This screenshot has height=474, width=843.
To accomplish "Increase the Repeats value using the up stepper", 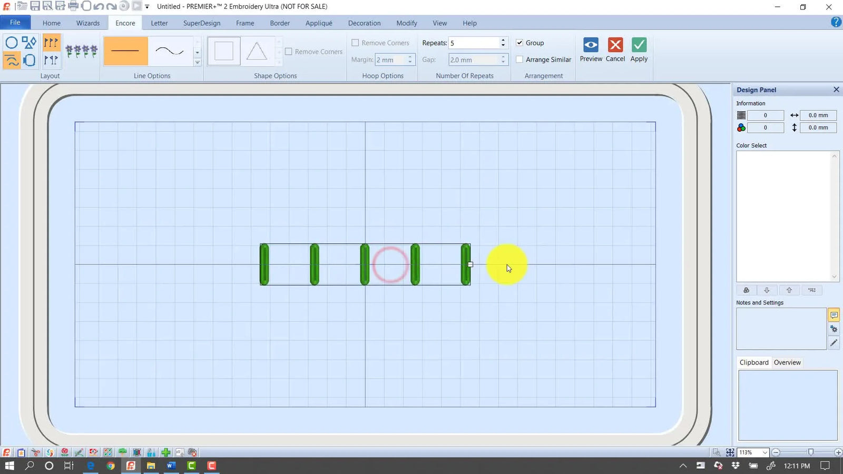I will point(503,40).
